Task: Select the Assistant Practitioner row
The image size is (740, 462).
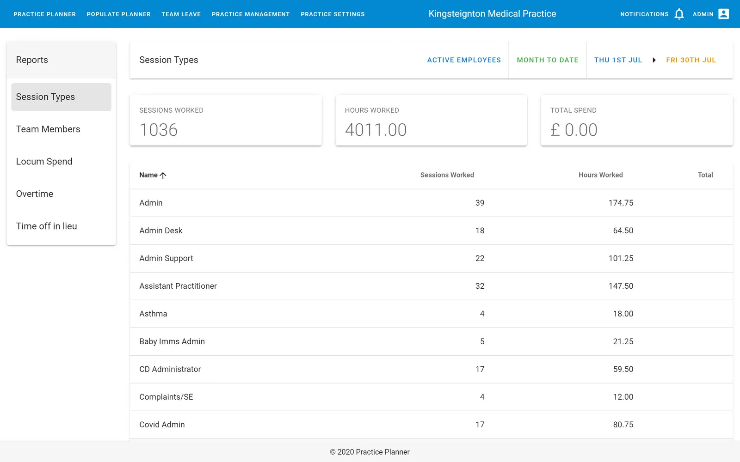Action: [178, 286]
